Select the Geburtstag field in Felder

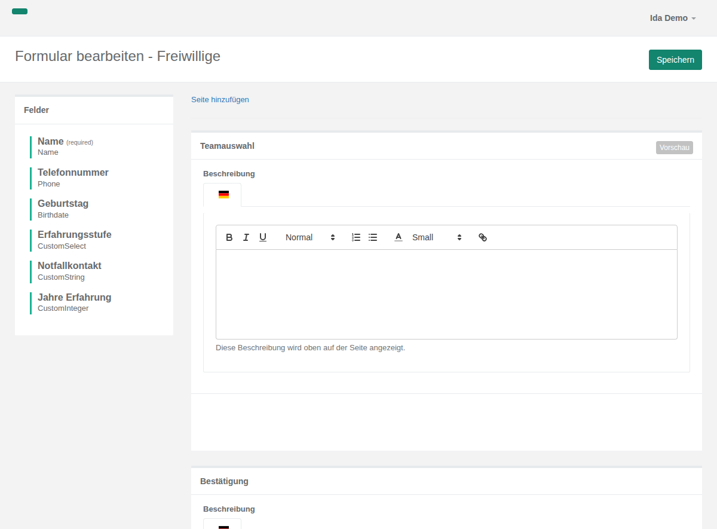point(96,209)
